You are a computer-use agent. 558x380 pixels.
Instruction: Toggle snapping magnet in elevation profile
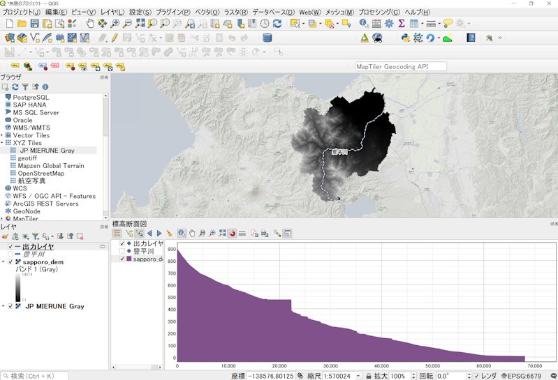coord(233,234)
